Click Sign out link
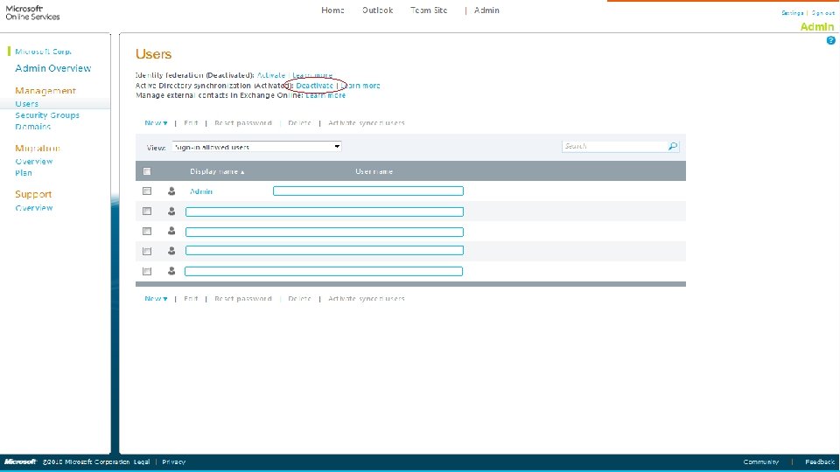The image size is (840, 472). tap(822, 13)
